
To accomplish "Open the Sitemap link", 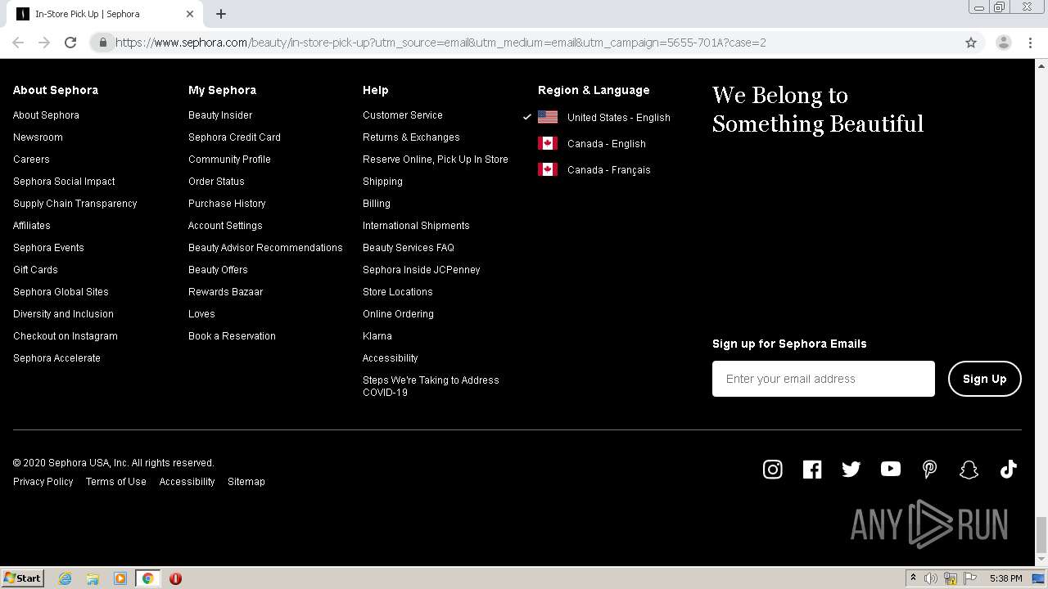I will coord(246,482).
